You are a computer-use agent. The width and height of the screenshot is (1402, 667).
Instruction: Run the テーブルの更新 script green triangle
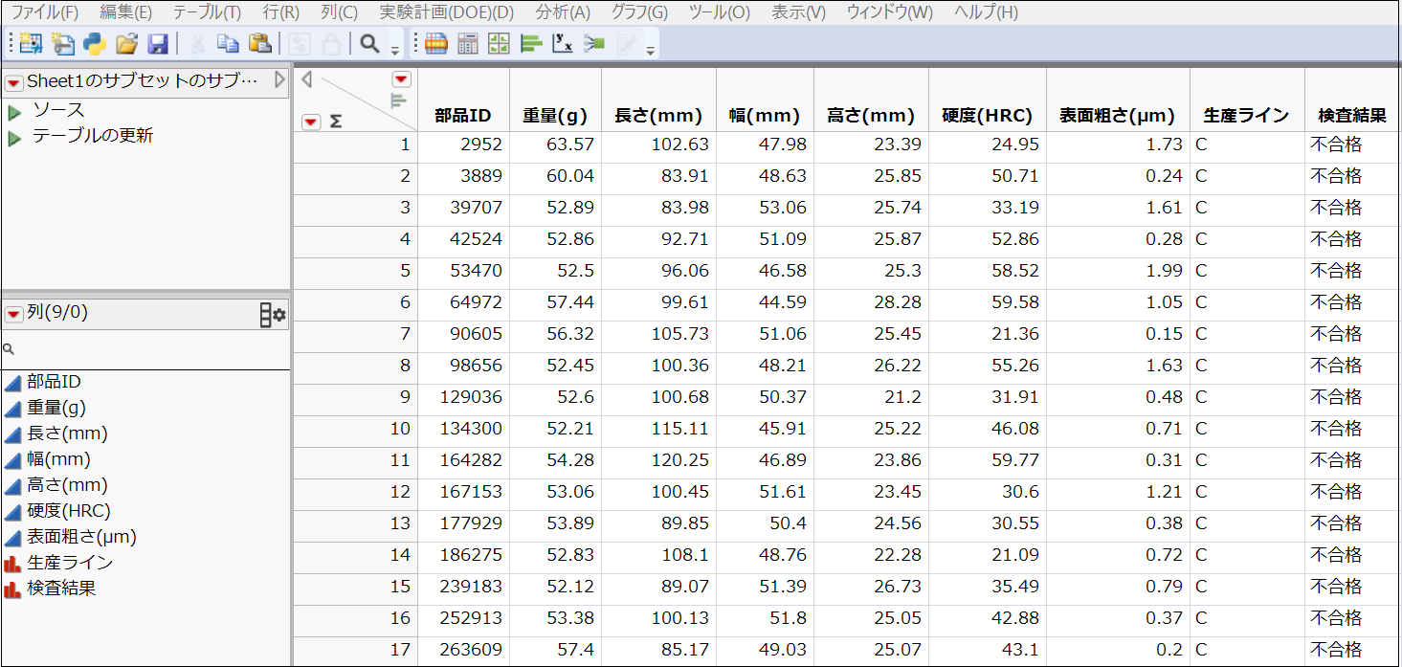point(14,139)
